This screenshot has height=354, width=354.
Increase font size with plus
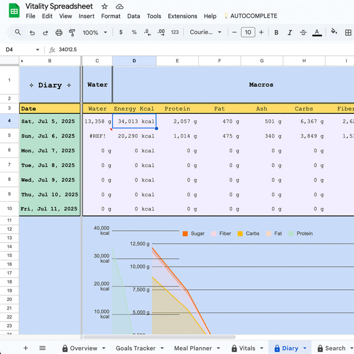pyautogui.click(x=261, y=32)
